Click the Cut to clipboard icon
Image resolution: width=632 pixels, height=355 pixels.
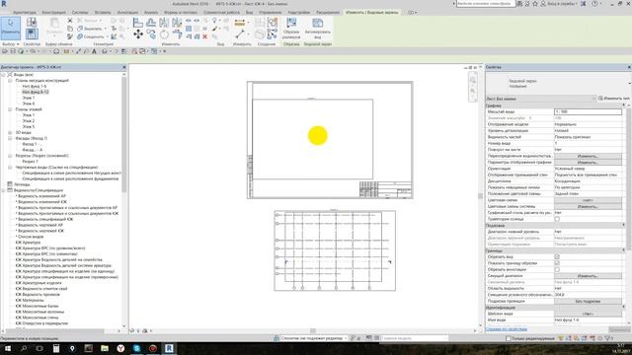(70, 20)
